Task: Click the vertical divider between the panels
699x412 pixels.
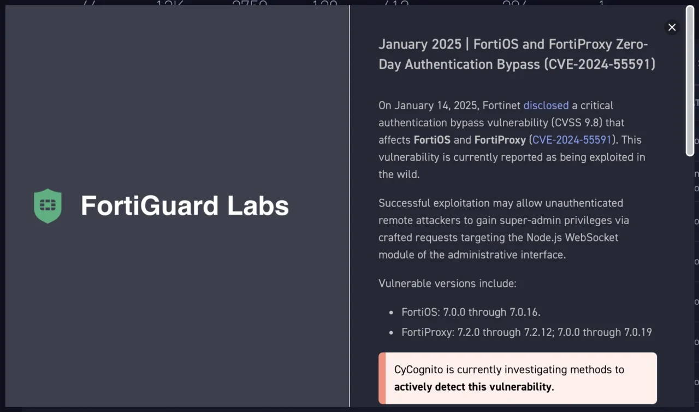Action: pyautogui.click(x=349, y=206)
